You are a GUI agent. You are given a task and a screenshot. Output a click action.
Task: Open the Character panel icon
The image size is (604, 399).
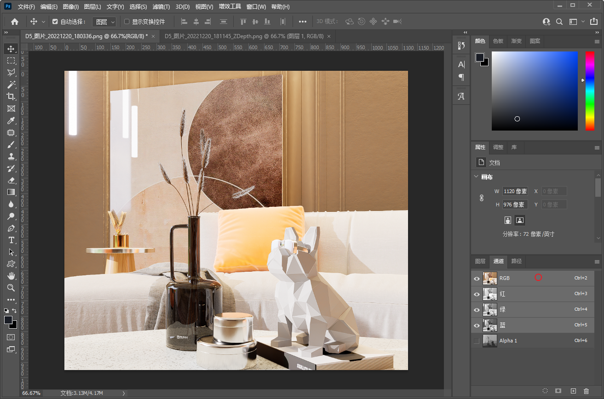(x=461, y=65)
